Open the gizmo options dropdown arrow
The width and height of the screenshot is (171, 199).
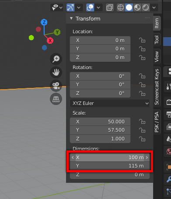(x=79, y=7)
